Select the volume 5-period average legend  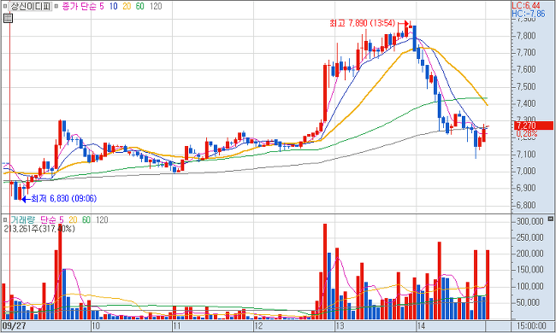coord(62,219)
